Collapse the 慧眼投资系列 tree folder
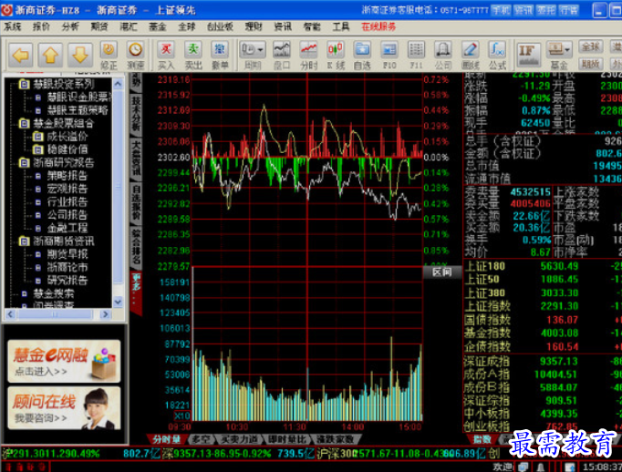The height and width of the screenshot is (472, 622). (24, 84)
